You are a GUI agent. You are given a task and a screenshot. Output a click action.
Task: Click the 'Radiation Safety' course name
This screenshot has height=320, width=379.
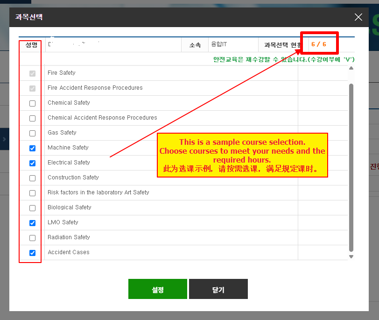coord(69,237)
